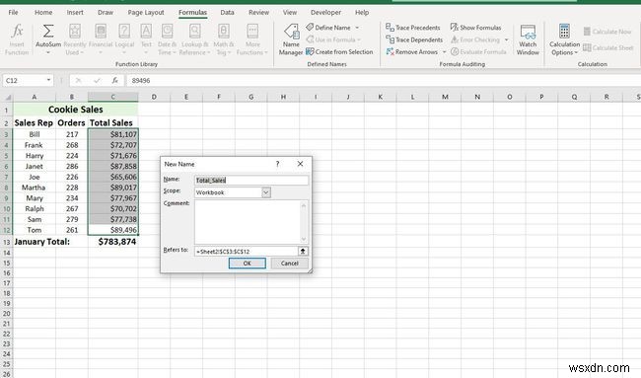Open the Watch Window
Screen dimensions: 641x378
click(x=528, y=39)
